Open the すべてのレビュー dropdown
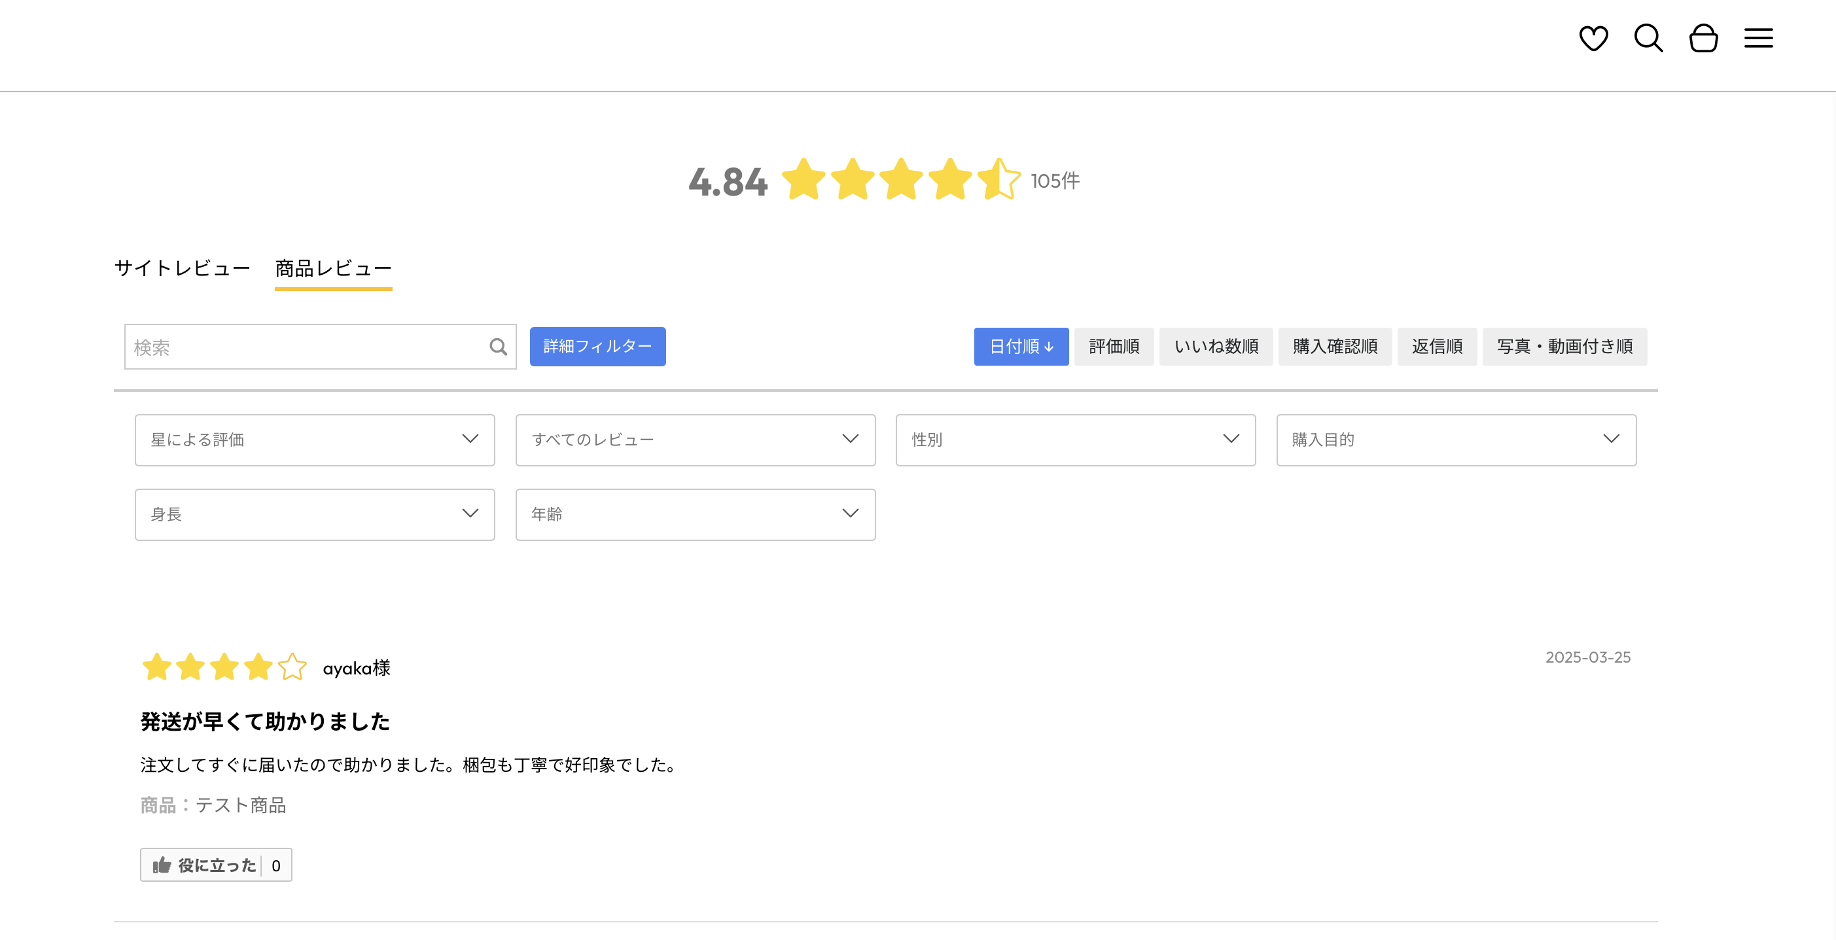Image resolution: width=1836 pixels, height=940 pixels. click(695, 440)
